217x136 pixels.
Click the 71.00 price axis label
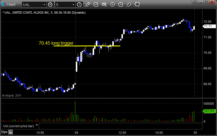click(207, 37)
